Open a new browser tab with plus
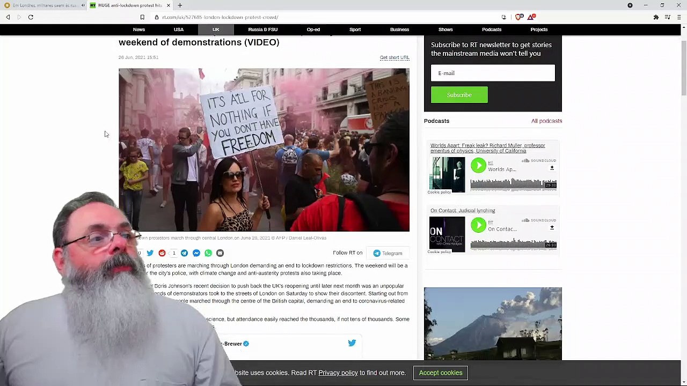Image resolution: width=687 pixels, height=386 pixels. pyautogui.click(x=180, y=5)
